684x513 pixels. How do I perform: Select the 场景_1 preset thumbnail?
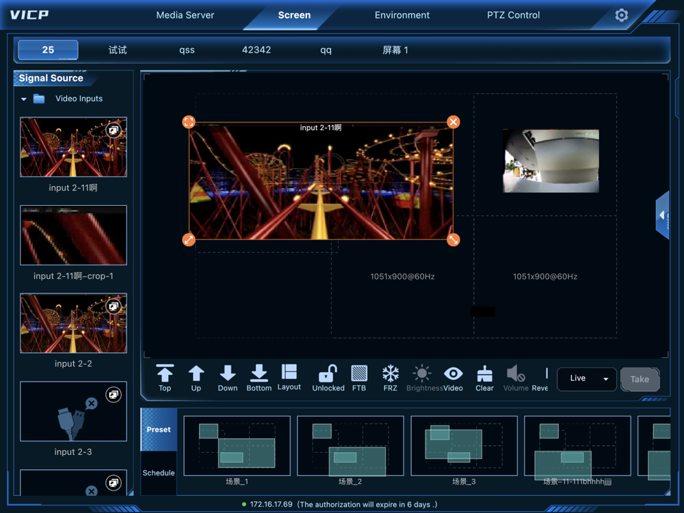pos(237,446)
